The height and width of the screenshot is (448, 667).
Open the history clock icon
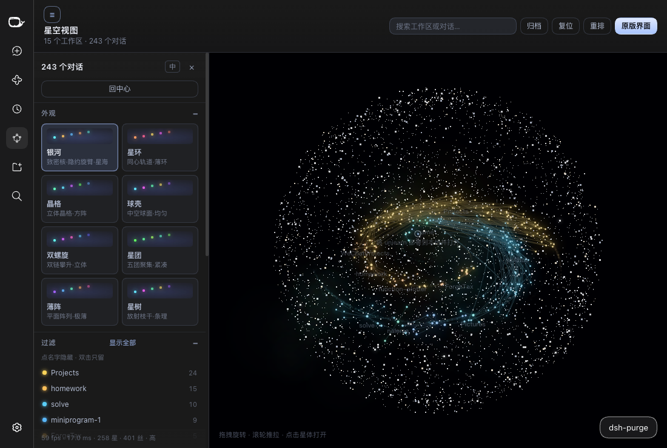click(x=16, y=109)
